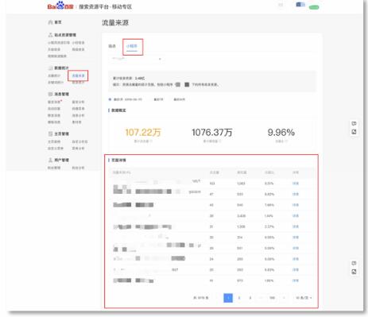This screenshot has height=317, width=368.
Task: Open the green account pill in top right
Action: (314, 7)
